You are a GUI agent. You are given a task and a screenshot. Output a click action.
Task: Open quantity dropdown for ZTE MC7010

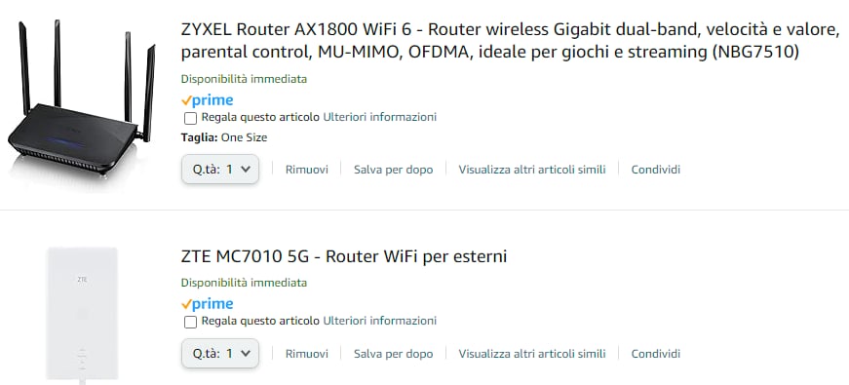pos(220,354)
